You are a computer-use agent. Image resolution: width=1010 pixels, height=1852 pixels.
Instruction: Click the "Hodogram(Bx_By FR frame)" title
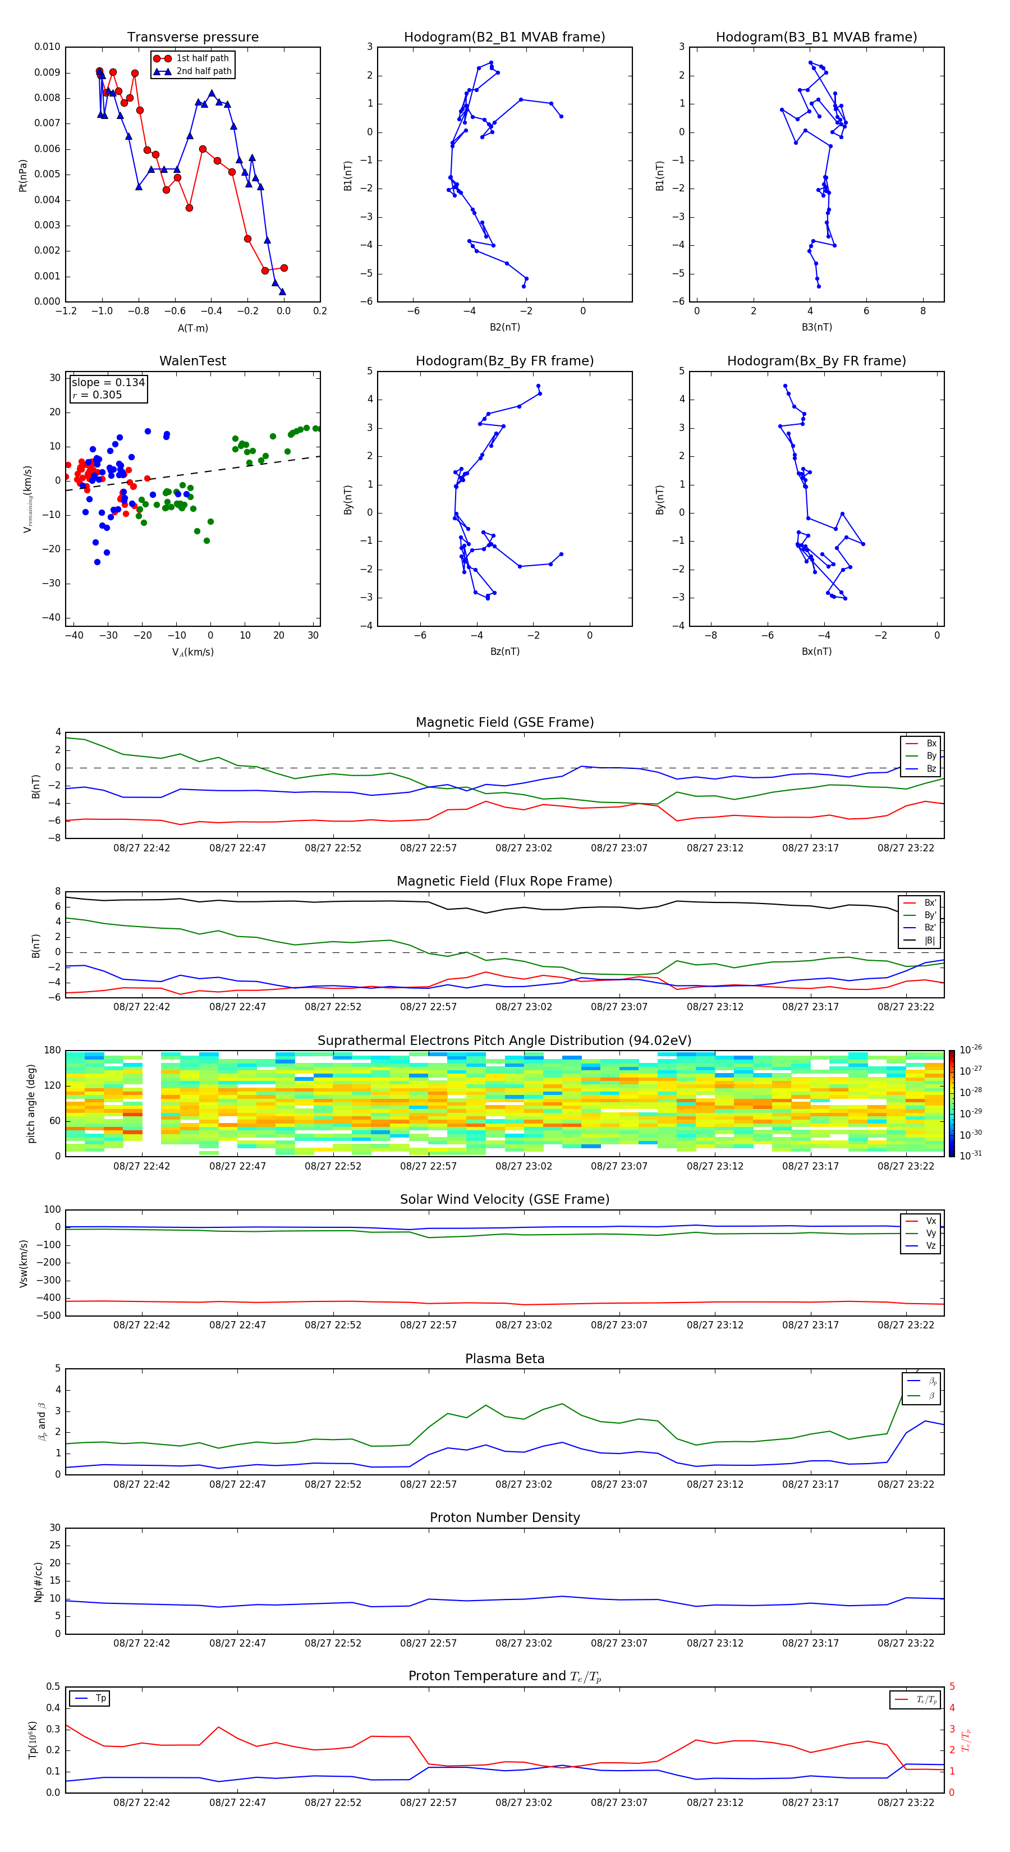(x=816, y=361)
